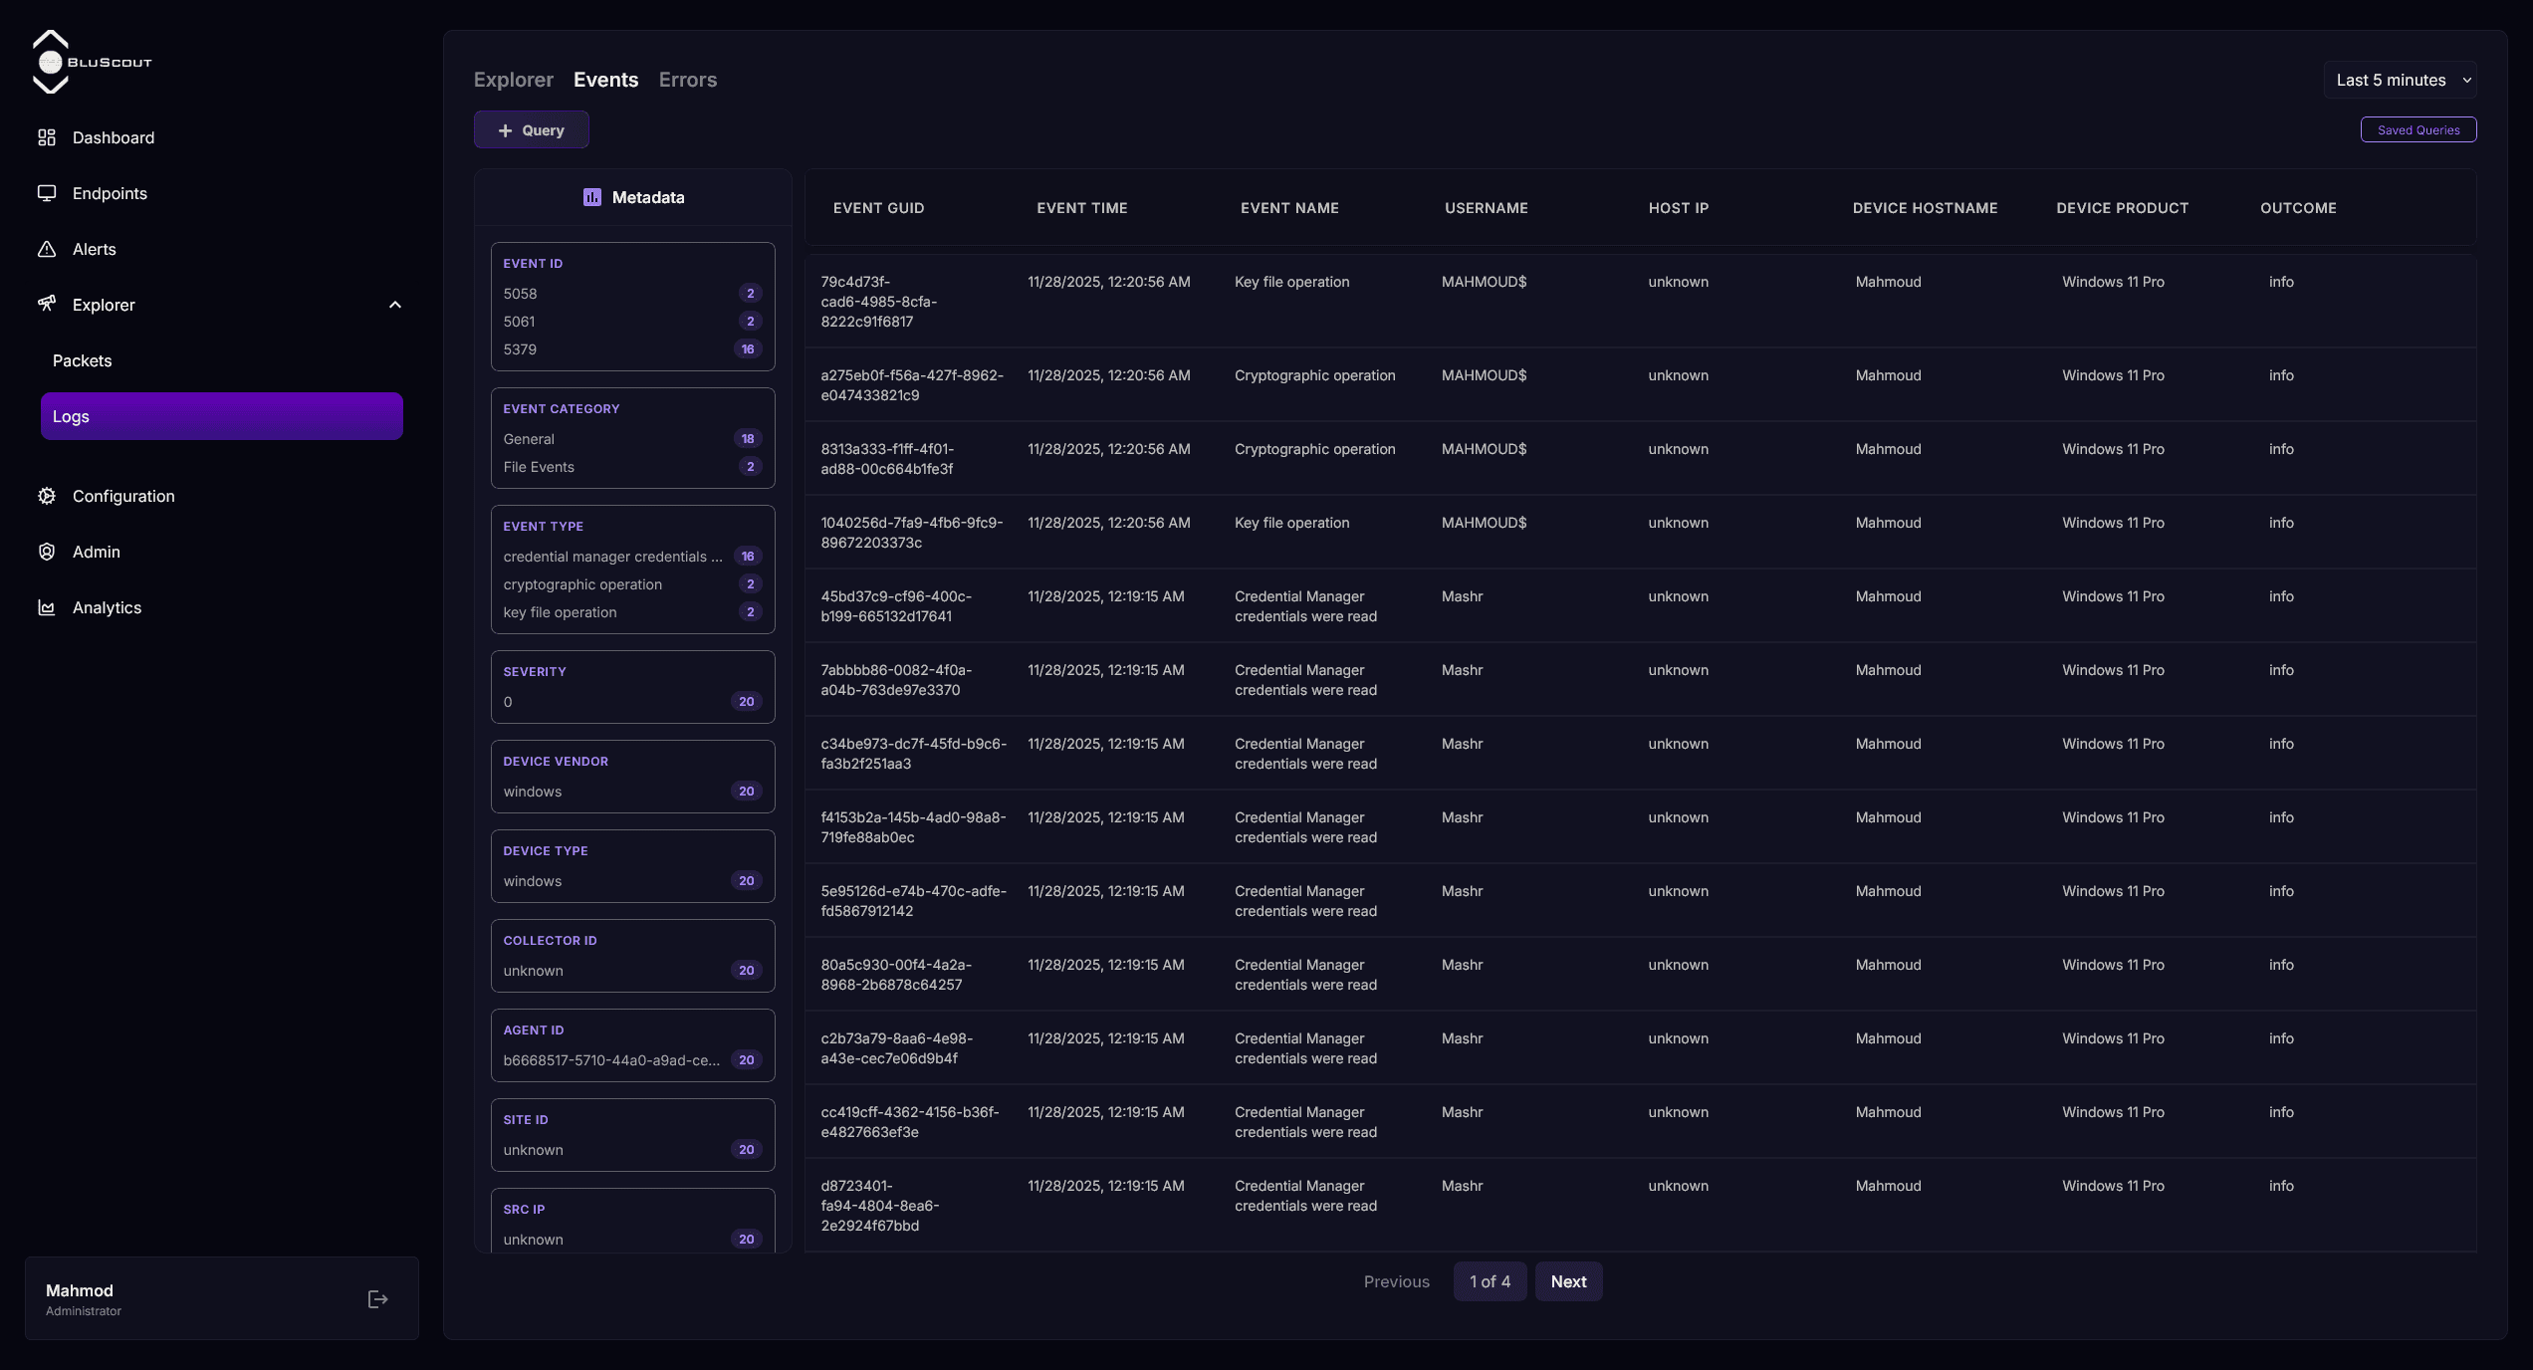Open Saved Queries
Viewport: 2533px width, 1370px height.
(x=2419, y=129)
